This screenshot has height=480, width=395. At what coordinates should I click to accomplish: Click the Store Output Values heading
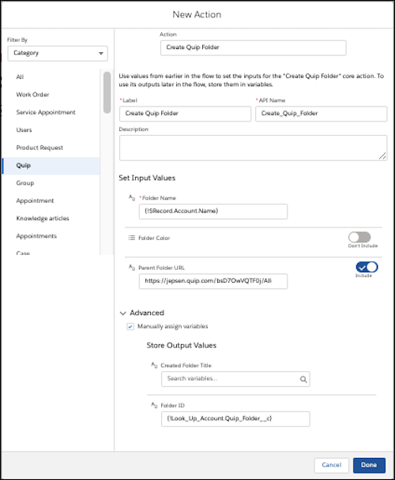pyautogui.click(x=182, y=346)
